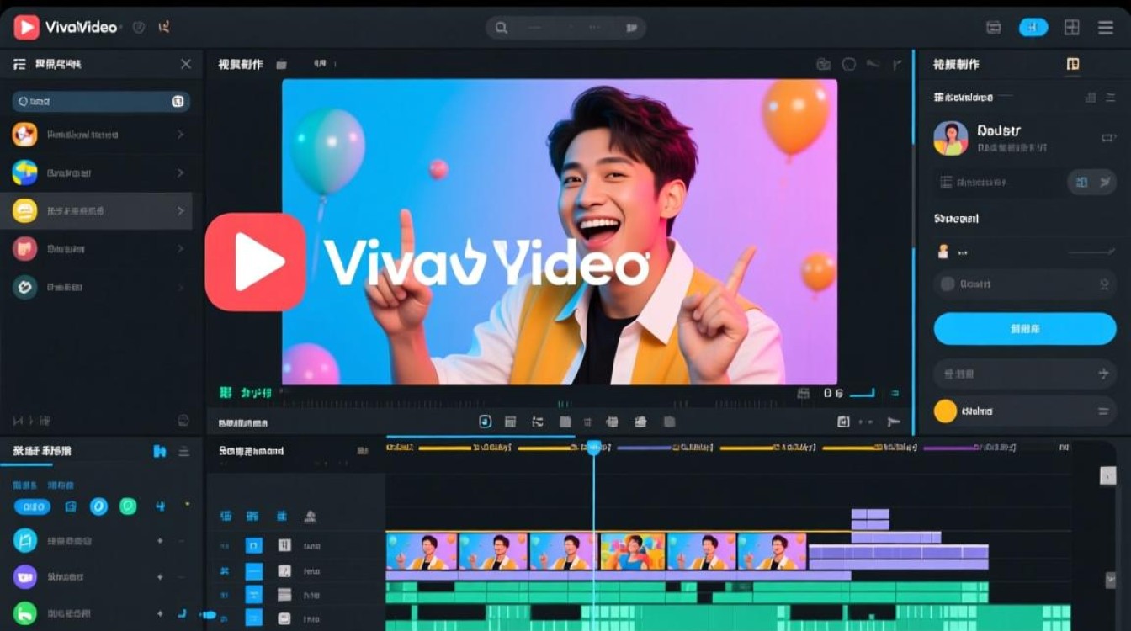Click the green circle icon in the bottom-left filter row
The width and height of the screenshot is (1131, 631).
pyautogui.click(x=128, y=506)
